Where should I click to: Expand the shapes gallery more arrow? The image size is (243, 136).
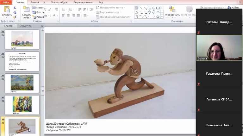click(162, 16)
